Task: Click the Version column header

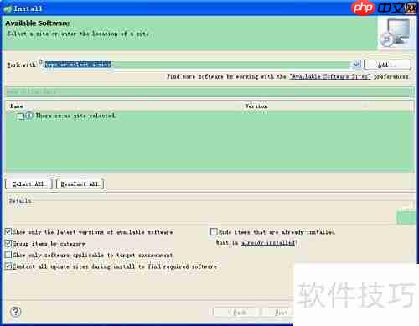Action: (x=328, y=106)
